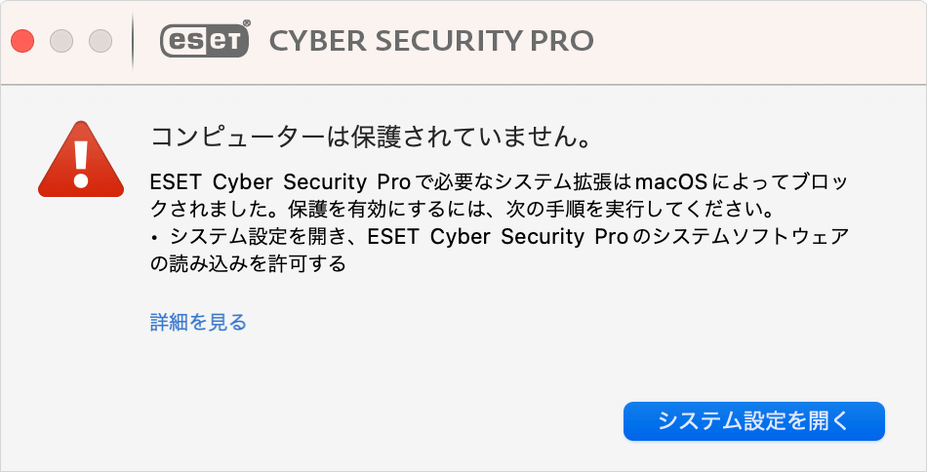Click the vertical divider left of ESET logo
Viewport: 927px width, 472px height.
[133, 41]
